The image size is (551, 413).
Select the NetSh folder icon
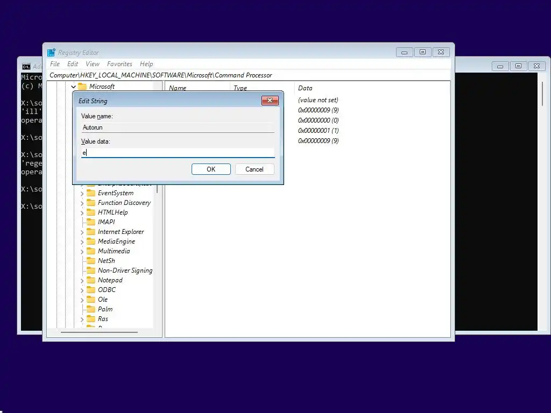coord(91,261)
